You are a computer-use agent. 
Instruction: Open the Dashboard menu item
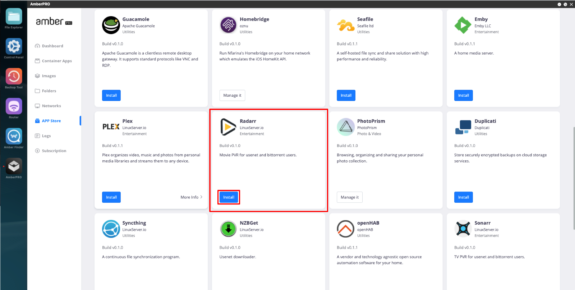(x=52, y=46)
